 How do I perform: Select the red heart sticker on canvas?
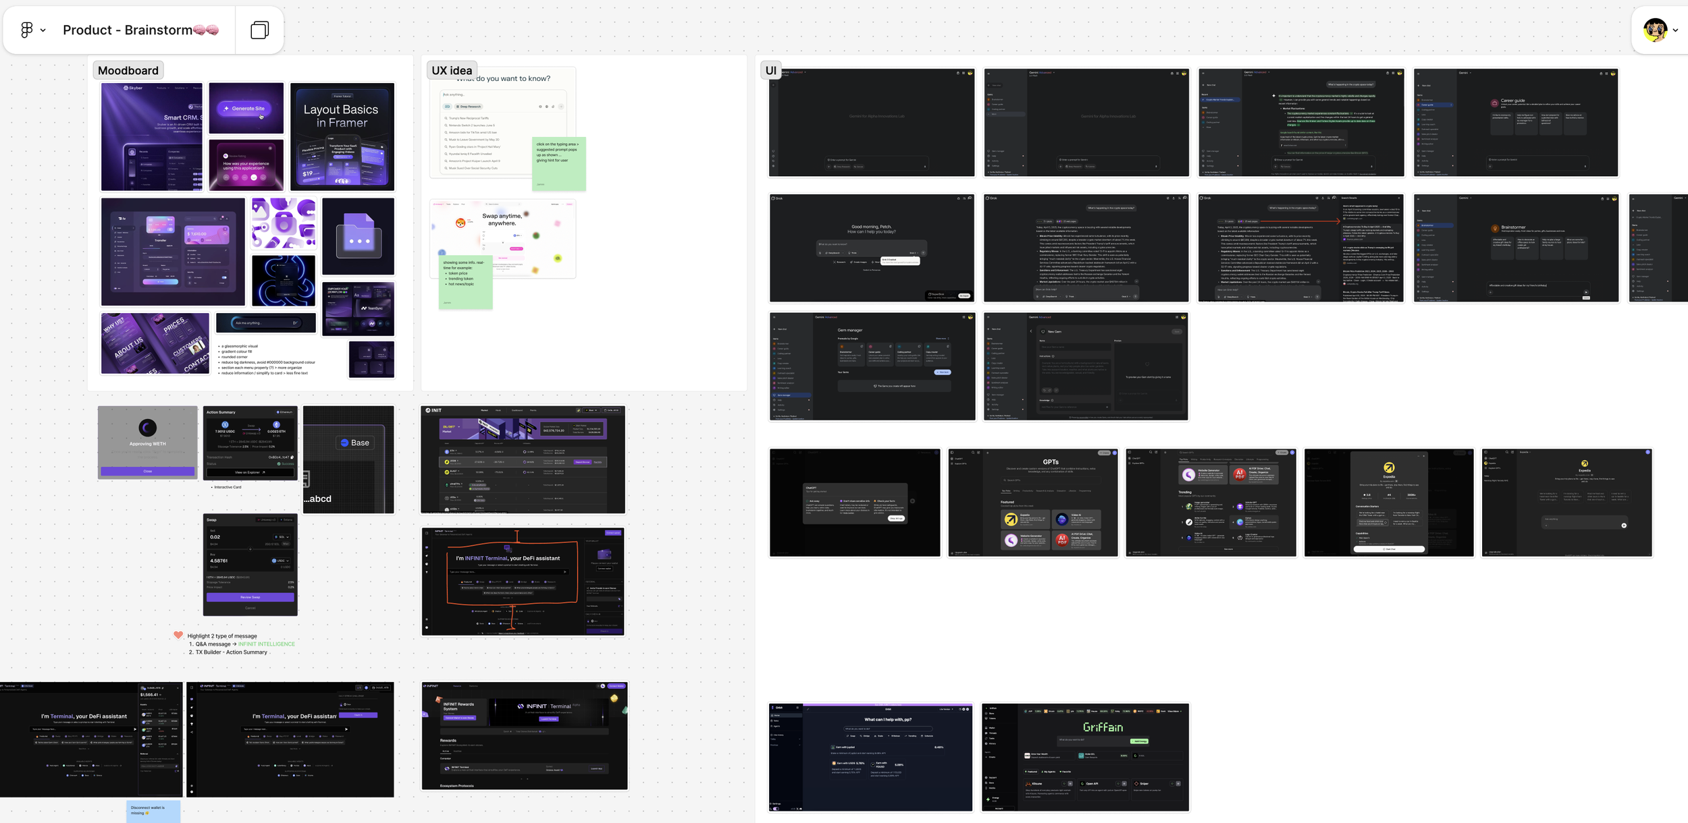178,635
